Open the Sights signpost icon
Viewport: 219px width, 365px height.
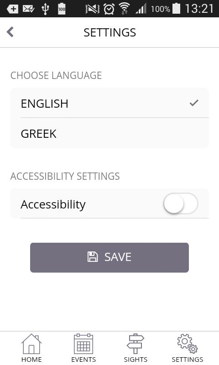point(136,344)
